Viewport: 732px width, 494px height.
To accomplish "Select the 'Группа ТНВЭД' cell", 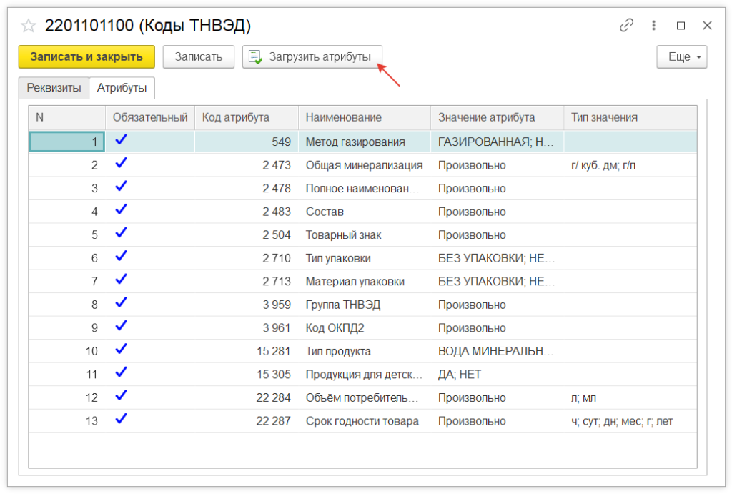I will pos(364,305).
